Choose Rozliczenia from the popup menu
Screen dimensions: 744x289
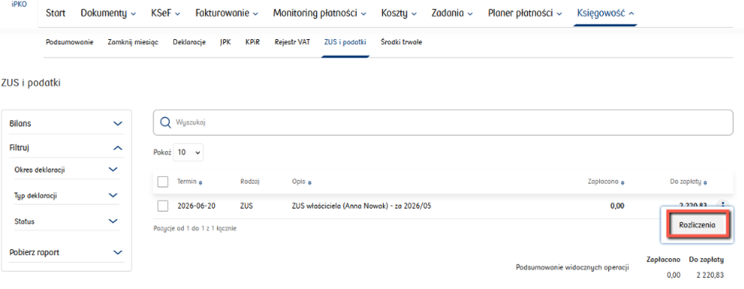tap(697, 226)
